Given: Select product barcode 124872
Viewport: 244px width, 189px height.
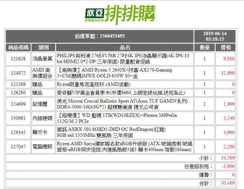Looking at the screenshot, I should click(18, 73).
